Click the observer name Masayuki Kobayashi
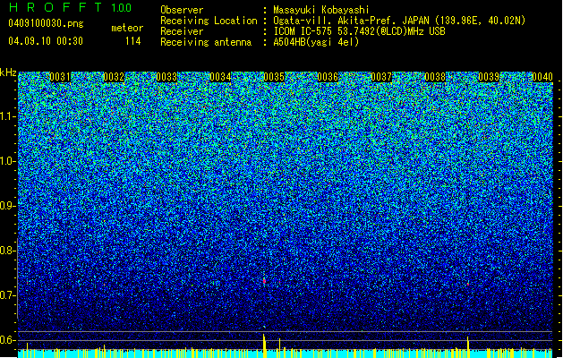Viewport: 563px width, 358px height. 321,10
